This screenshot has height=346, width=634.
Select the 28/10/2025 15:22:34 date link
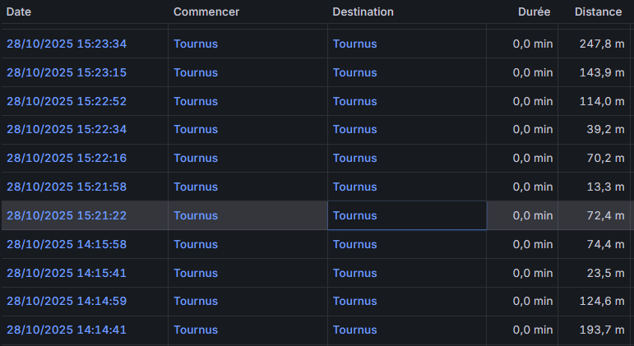67,130
